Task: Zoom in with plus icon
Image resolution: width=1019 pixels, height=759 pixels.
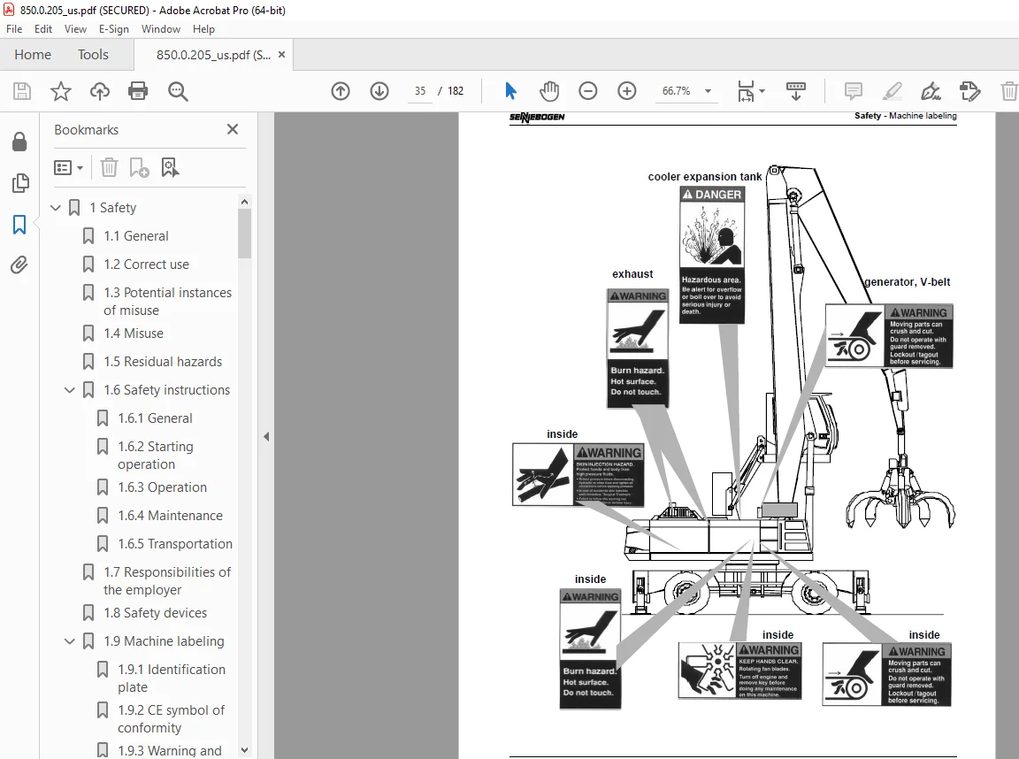Action: (x=627, y=91)
